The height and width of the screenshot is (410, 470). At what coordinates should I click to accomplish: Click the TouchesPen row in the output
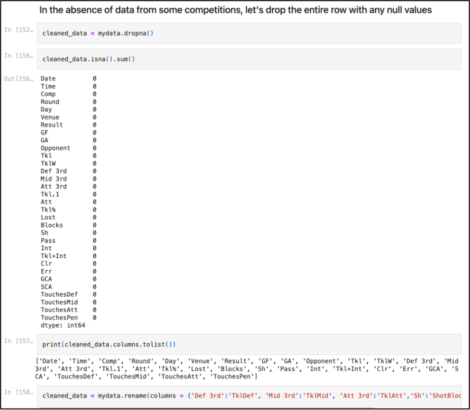click(59, 317)
